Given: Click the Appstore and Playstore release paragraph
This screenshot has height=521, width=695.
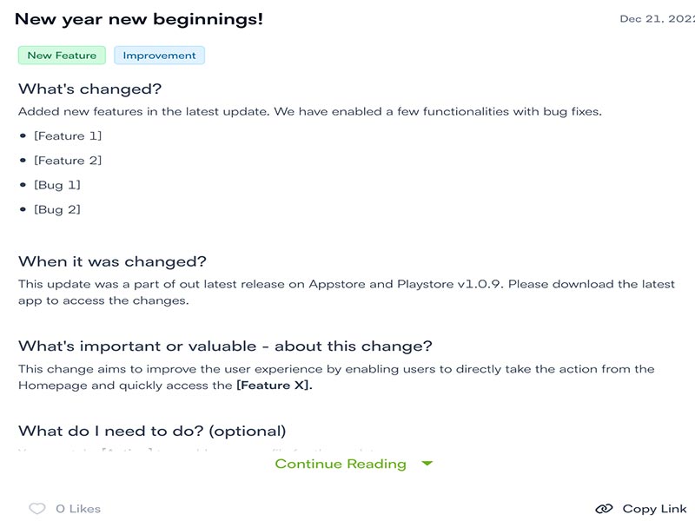Looking at the screenshot, I should pyautogui.click(x=346, y=293).
